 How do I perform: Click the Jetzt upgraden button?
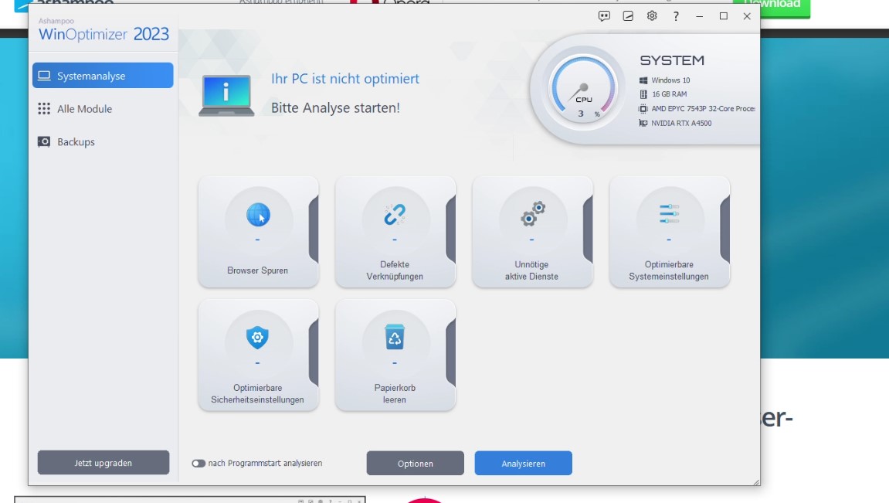click(103, 463)
